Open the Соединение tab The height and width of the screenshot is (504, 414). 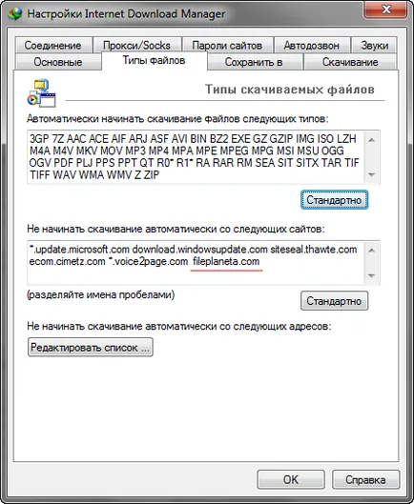53,46
